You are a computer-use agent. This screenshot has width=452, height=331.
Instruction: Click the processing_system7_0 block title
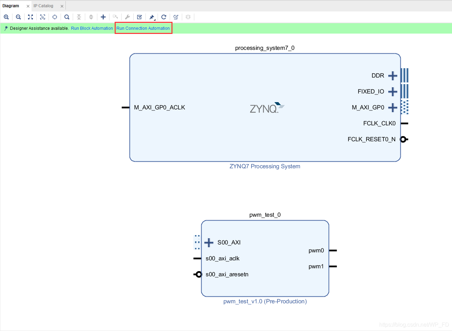click(x=265, y=48)
